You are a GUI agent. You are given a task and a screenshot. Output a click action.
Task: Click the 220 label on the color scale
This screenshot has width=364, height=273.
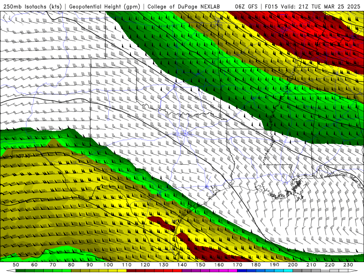329,265
